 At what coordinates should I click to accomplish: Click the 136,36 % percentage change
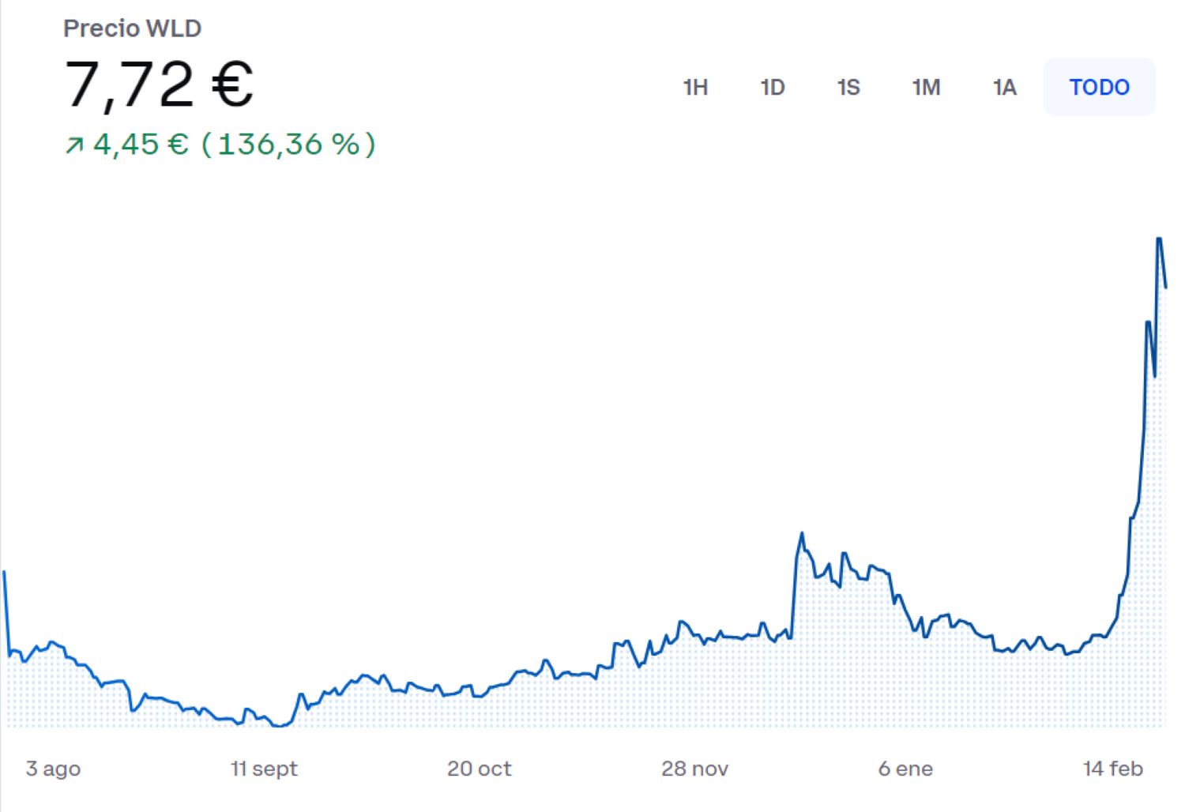(288, 145)
